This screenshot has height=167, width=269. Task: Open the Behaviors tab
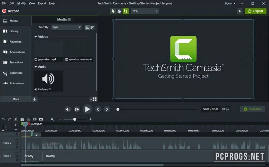pyautogui.click(x=15, y=73)
